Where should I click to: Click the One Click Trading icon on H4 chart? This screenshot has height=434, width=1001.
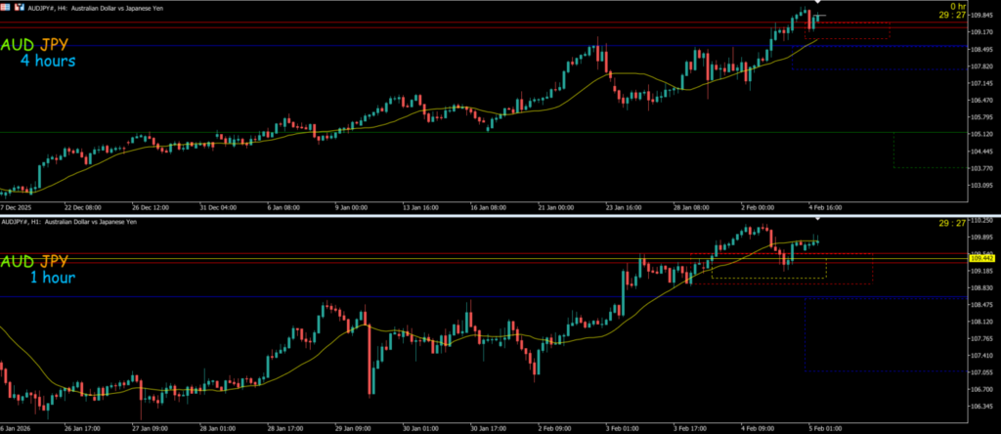[x=6, y=5]
